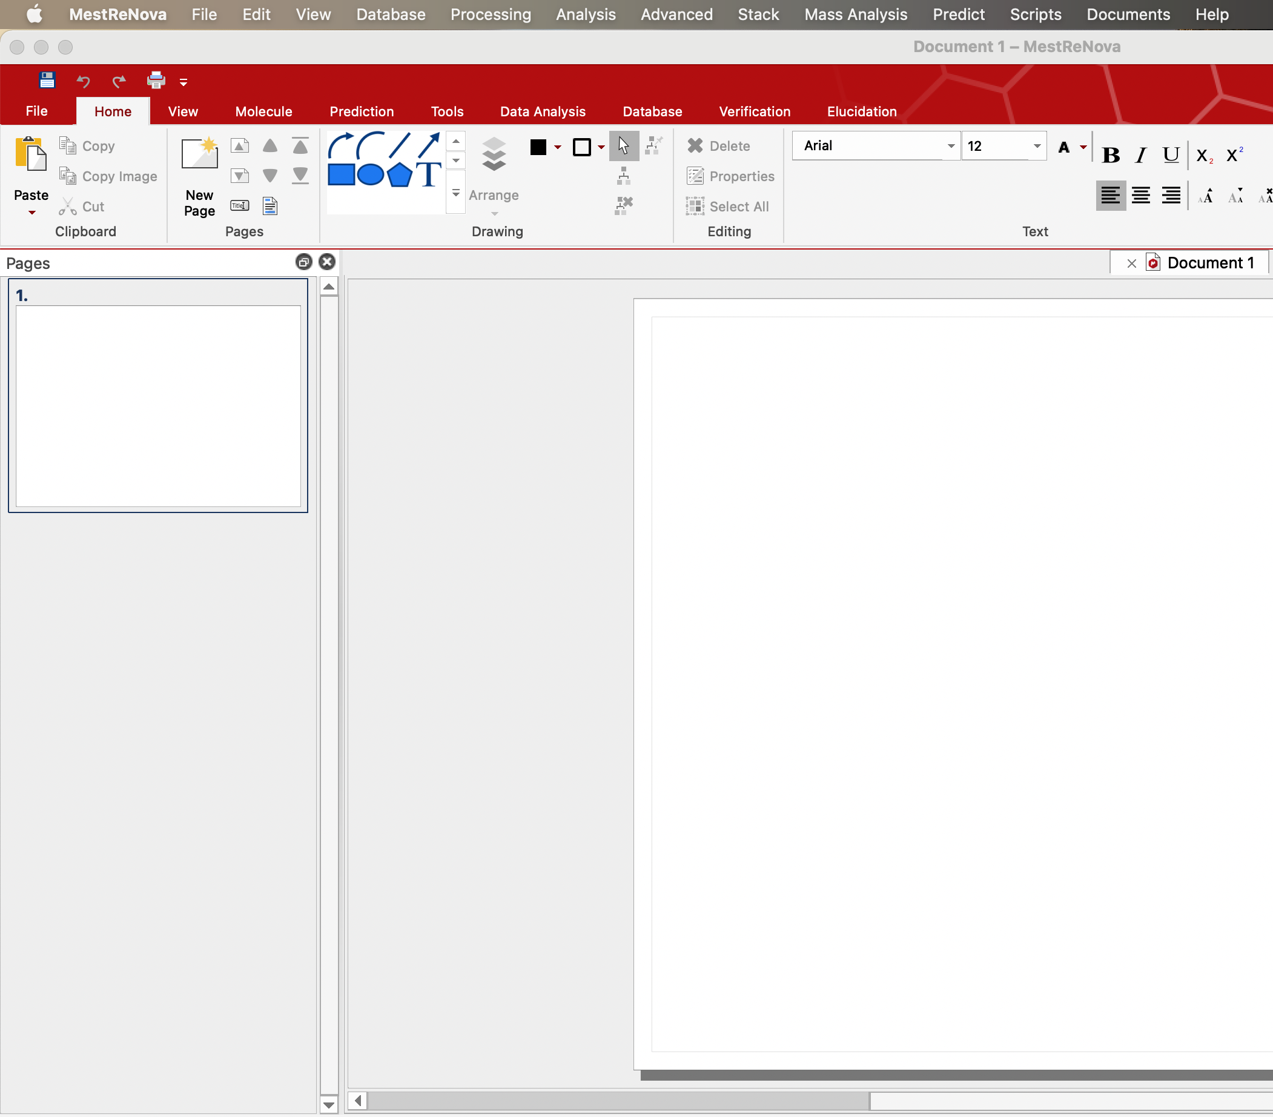This screenshot has height=1117, width=1273.
Task: Click Select All button
Action: tap(727, 206)
